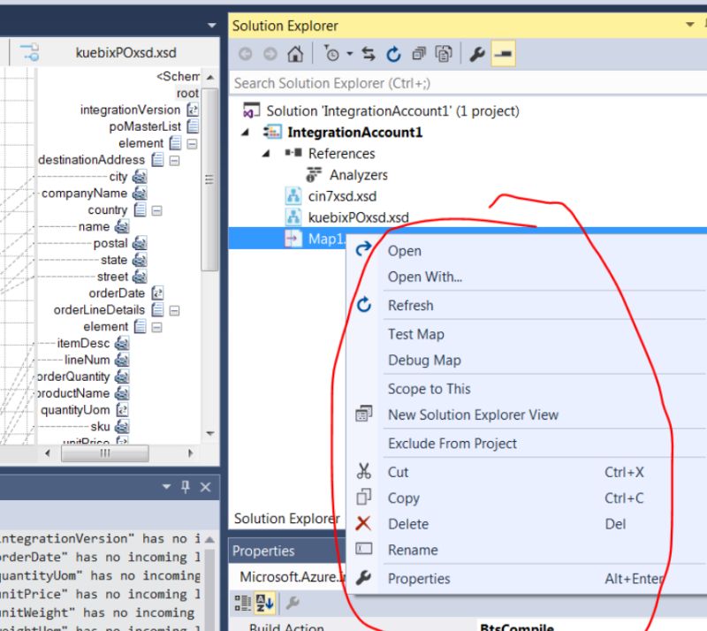707x631 pixels.
Task: Collapse the destinationAddress node
Action: click(x=174, y=161)
